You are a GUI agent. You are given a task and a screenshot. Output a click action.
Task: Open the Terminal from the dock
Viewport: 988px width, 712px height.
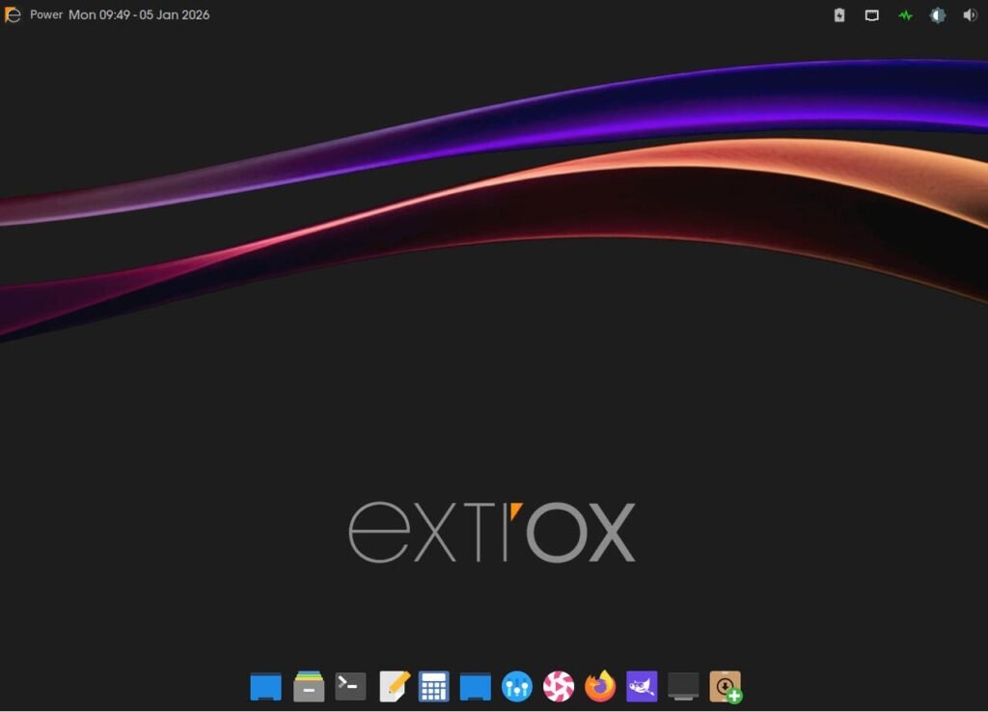click(348, 686)
